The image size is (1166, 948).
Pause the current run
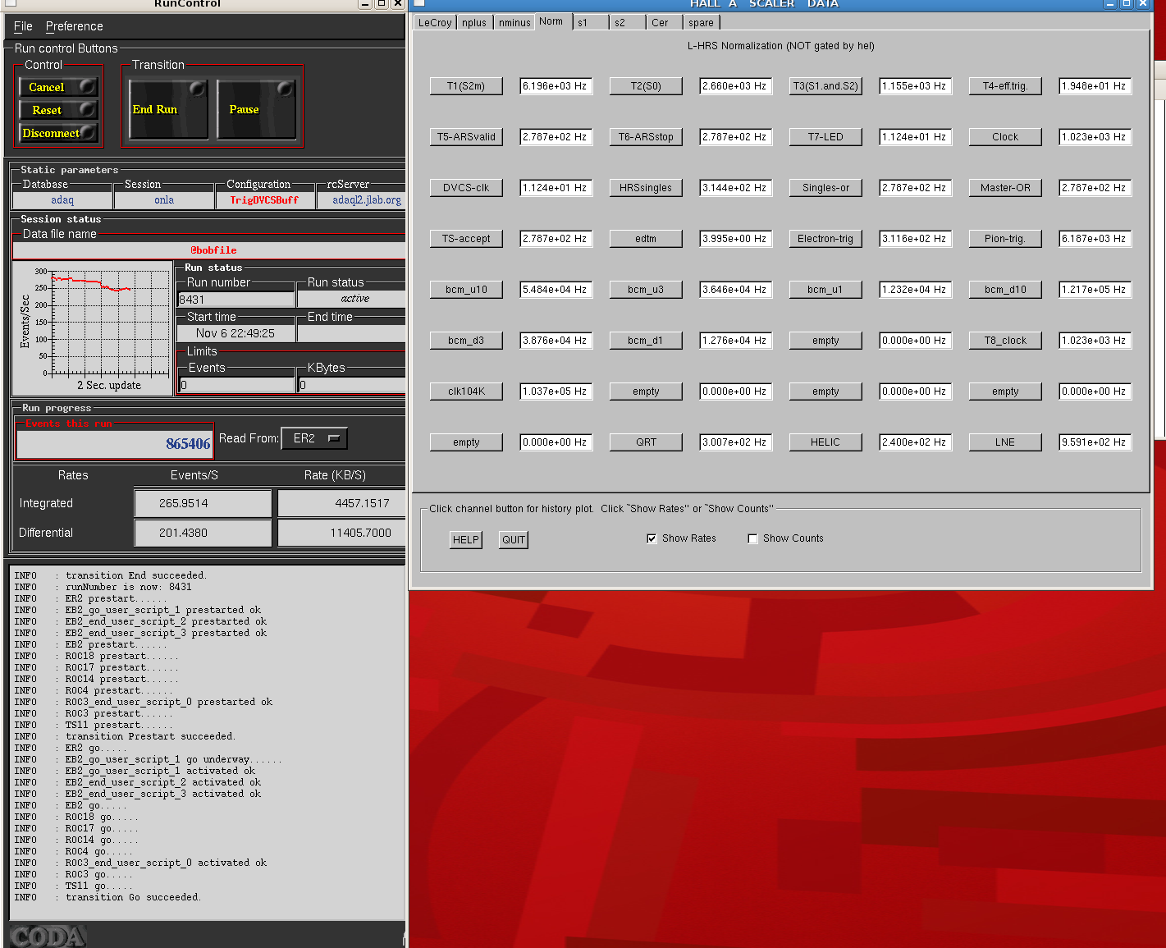pyautogui.click(x=256, y=109)
